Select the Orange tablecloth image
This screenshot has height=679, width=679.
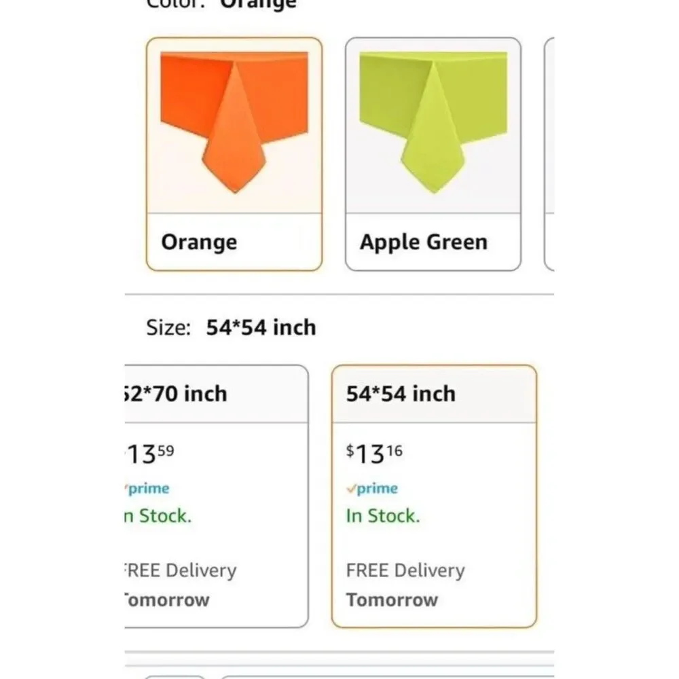pyautogui.click(x=234, y=122)
